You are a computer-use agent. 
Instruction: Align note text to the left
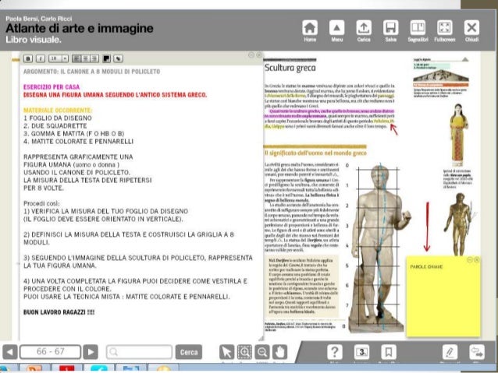(76, 58)
